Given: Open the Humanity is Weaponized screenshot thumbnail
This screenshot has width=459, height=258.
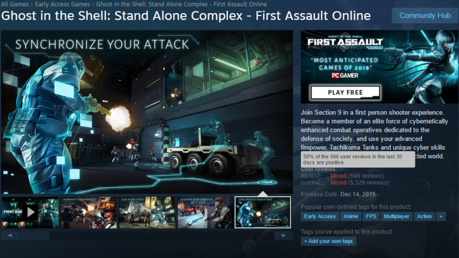Looking at the screenshot, I should [x=89, y=212].
